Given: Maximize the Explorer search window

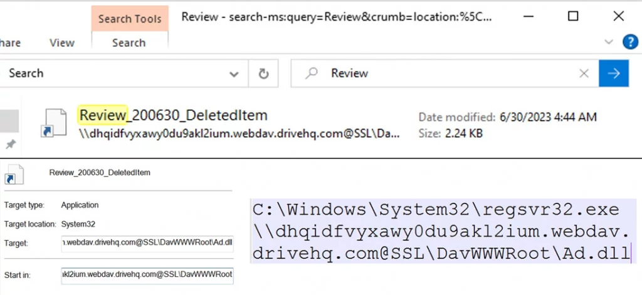Looking at the screenshot, I should coord(572,17).
